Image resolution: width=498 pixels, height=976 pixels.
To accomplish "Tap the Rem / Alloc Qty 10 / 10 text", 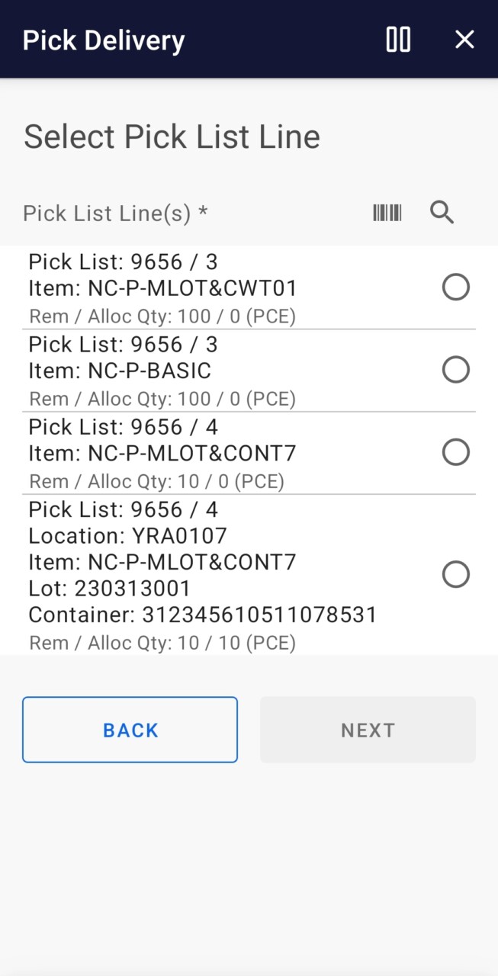I will coord(162,643).
